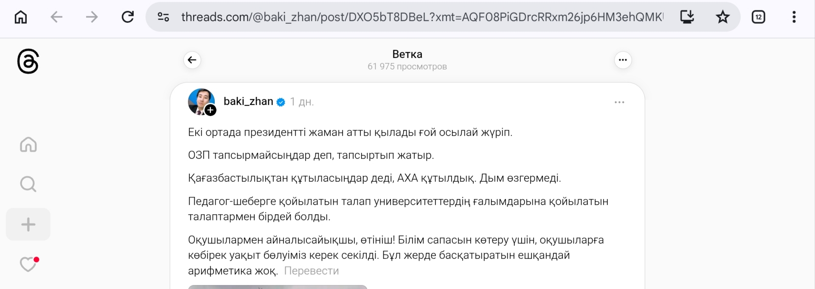
Task: Open post more options ellipsis
Action: coord(619,102)
